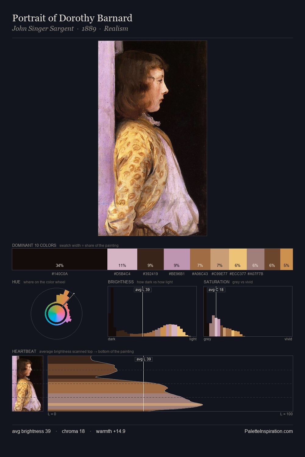Screen dimensions: 305x457
Task: Select the 34% near-black color swatch
Action: tap(60, 259)
